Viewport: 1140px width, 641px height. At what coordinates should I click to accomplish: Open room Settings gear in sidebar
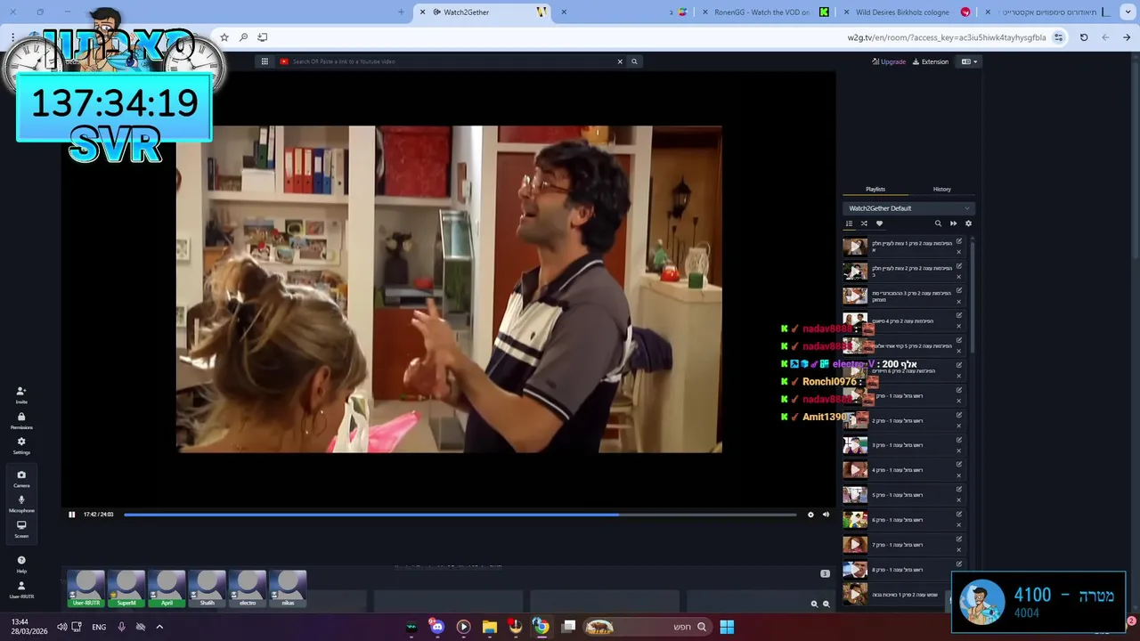click(x=21, y=445)
